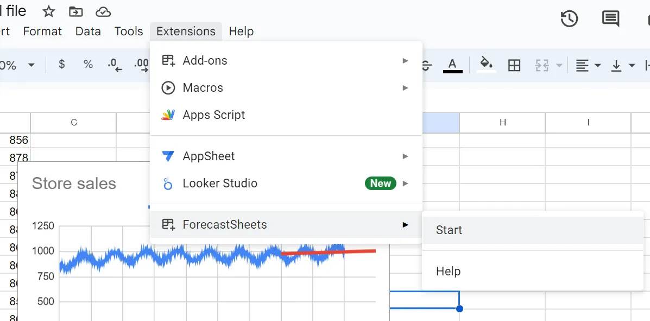The width and height of the screenshot is (650, 321).
Task: Start ForecastSheets from the submenu
Action: click(x=449, y=230)
